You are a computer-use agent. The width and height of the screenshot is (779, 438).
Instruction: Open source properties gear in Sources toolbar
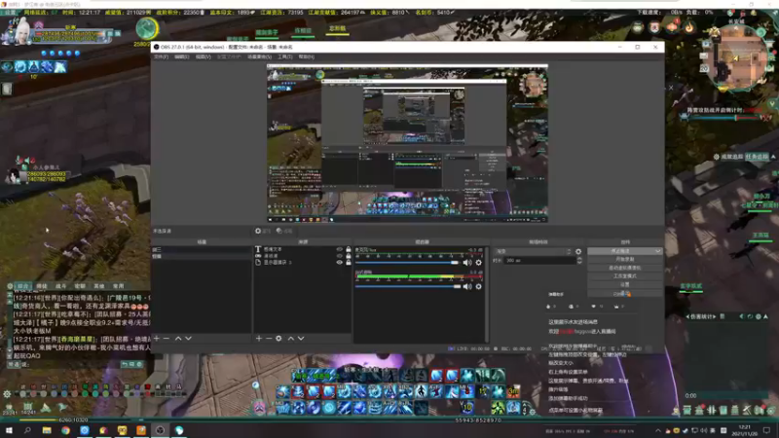[278, 338]
